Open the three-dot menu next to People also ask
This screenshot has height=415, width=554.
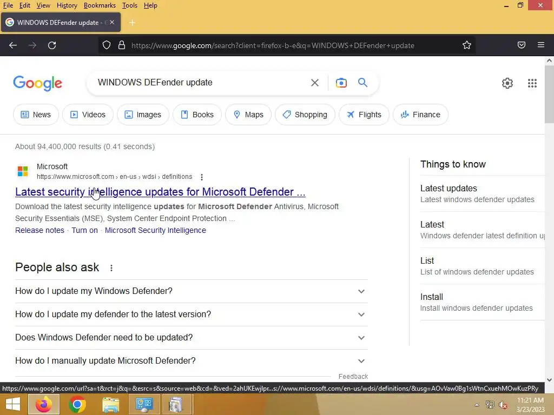tap(111, 268)
